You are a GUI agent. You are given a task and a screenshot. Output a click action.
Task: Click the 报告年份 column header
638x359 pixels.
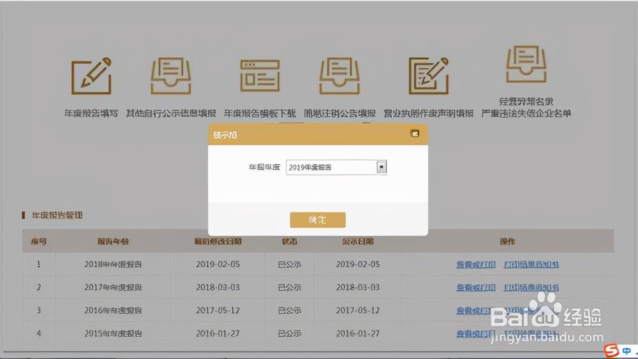tap(113, 241)
